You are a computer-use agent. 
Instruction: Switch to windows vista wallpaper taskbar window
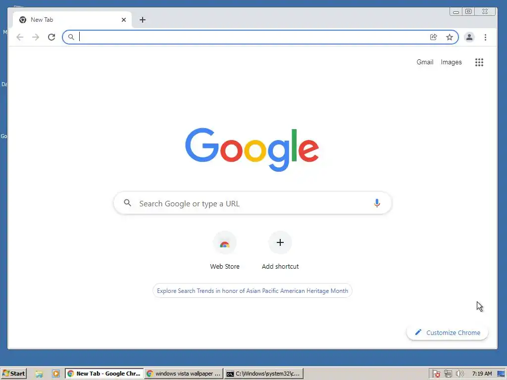184,374
